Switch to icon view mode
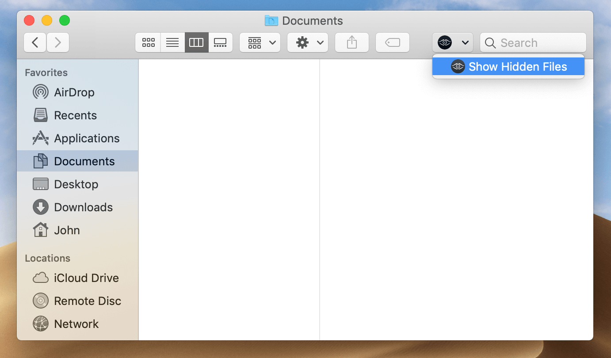This screenshot has height=358, width=611. click(x=148, y=42)
